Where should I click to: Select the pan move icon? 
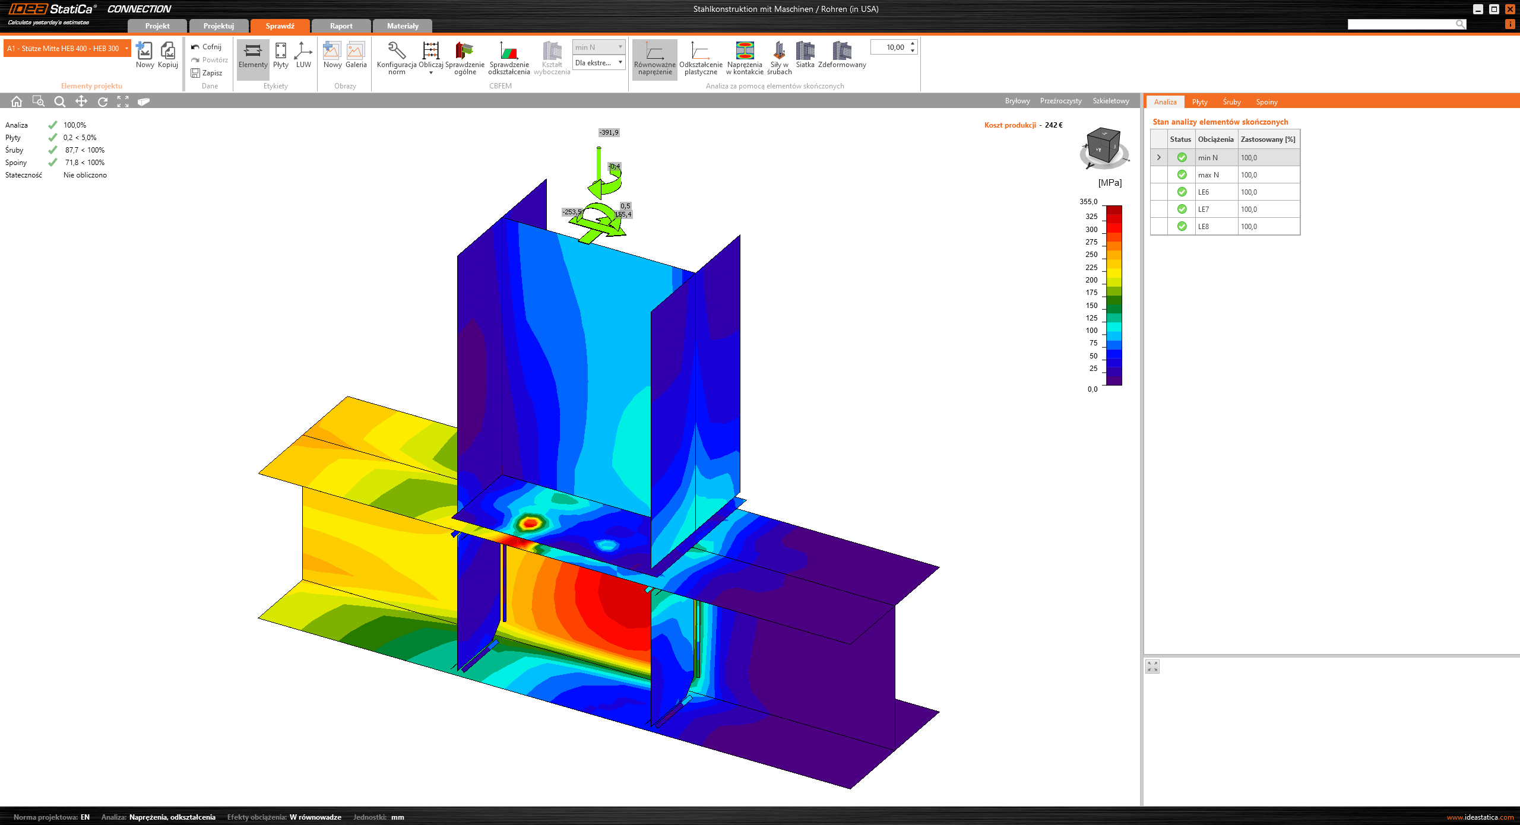81,101
